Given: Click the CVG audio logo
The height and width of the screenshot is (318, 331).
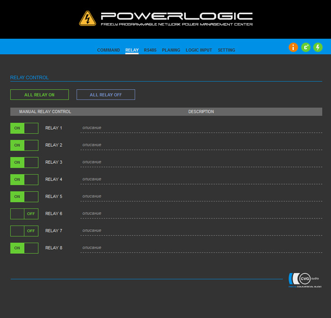Looking at the screenshot, I should pos(305,280).
